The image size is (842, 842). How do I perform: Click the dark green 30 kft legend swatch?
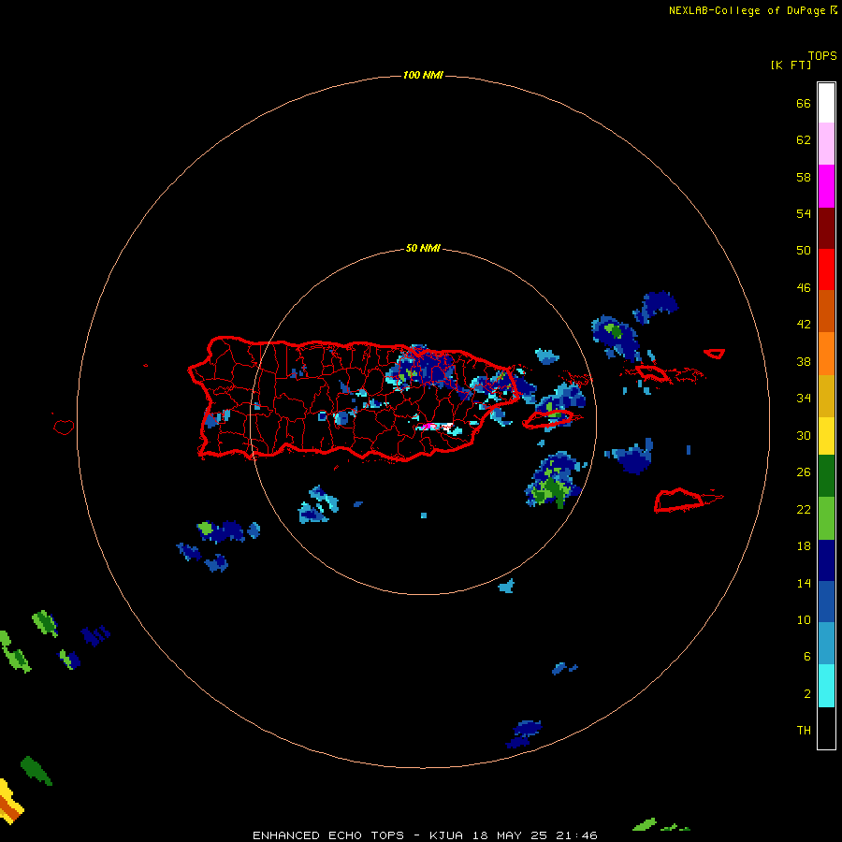click(x=826, y=476)
